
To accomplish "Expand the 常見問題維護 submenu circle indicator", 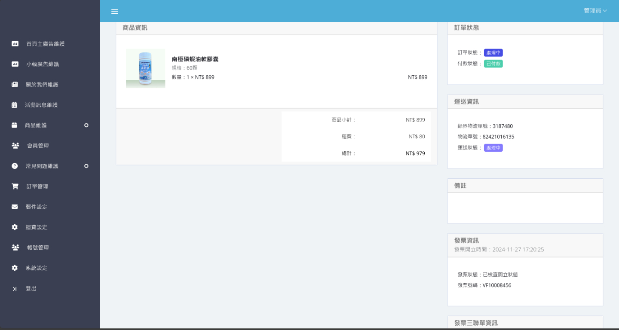I will 86,166.
